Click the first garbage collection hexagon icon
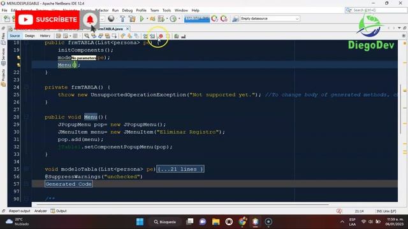The image size is (408, 229). [215, 18]
